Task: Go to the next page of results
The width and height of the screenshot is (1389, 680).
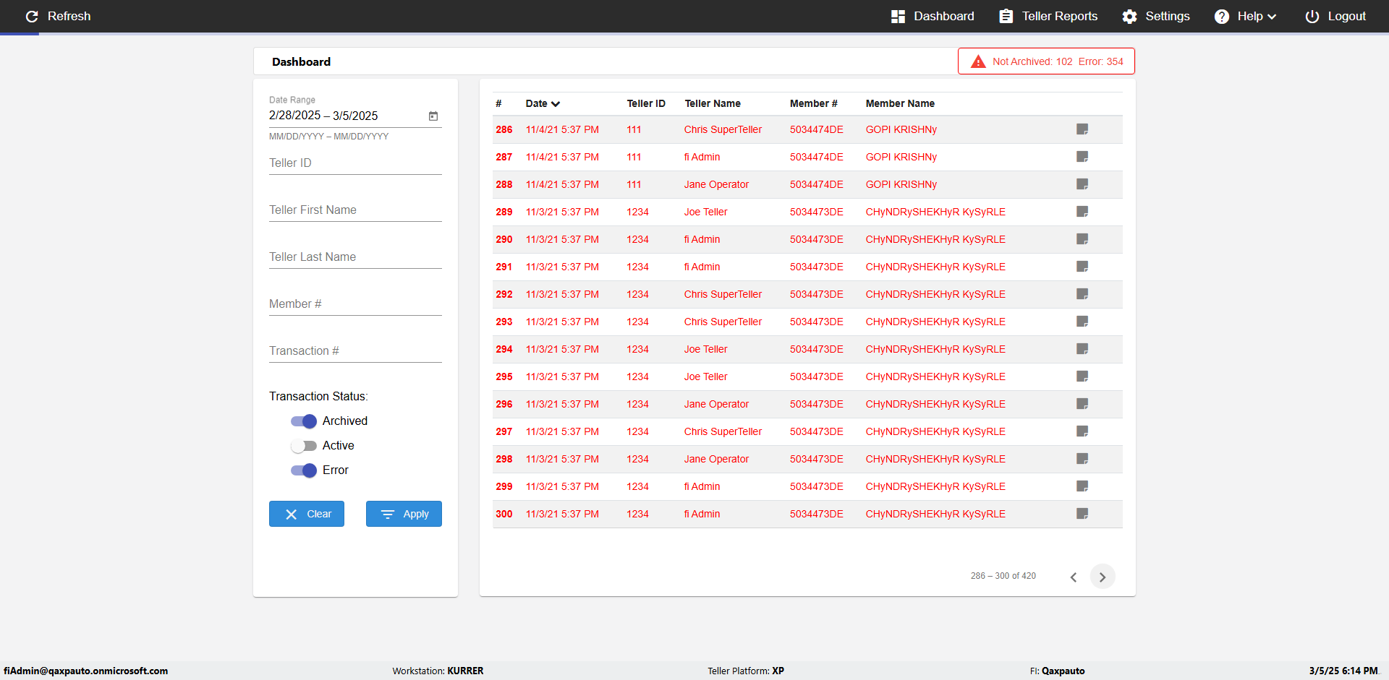Action: pos(1102,577)
